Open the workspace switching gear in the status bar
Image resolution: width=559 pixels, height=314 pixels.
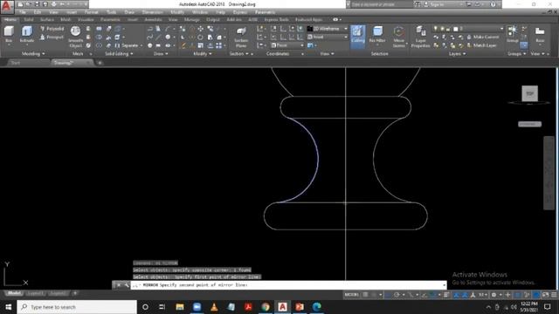click(493, 295)
